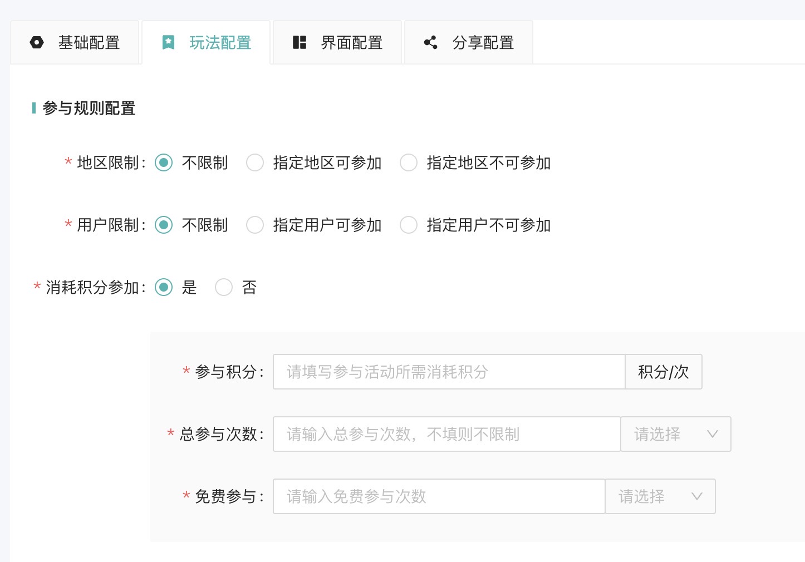This screenshot has height=562, width=805.
Task: Click the share icon on 分享配置 tab
Action: (x=430, y=42)
